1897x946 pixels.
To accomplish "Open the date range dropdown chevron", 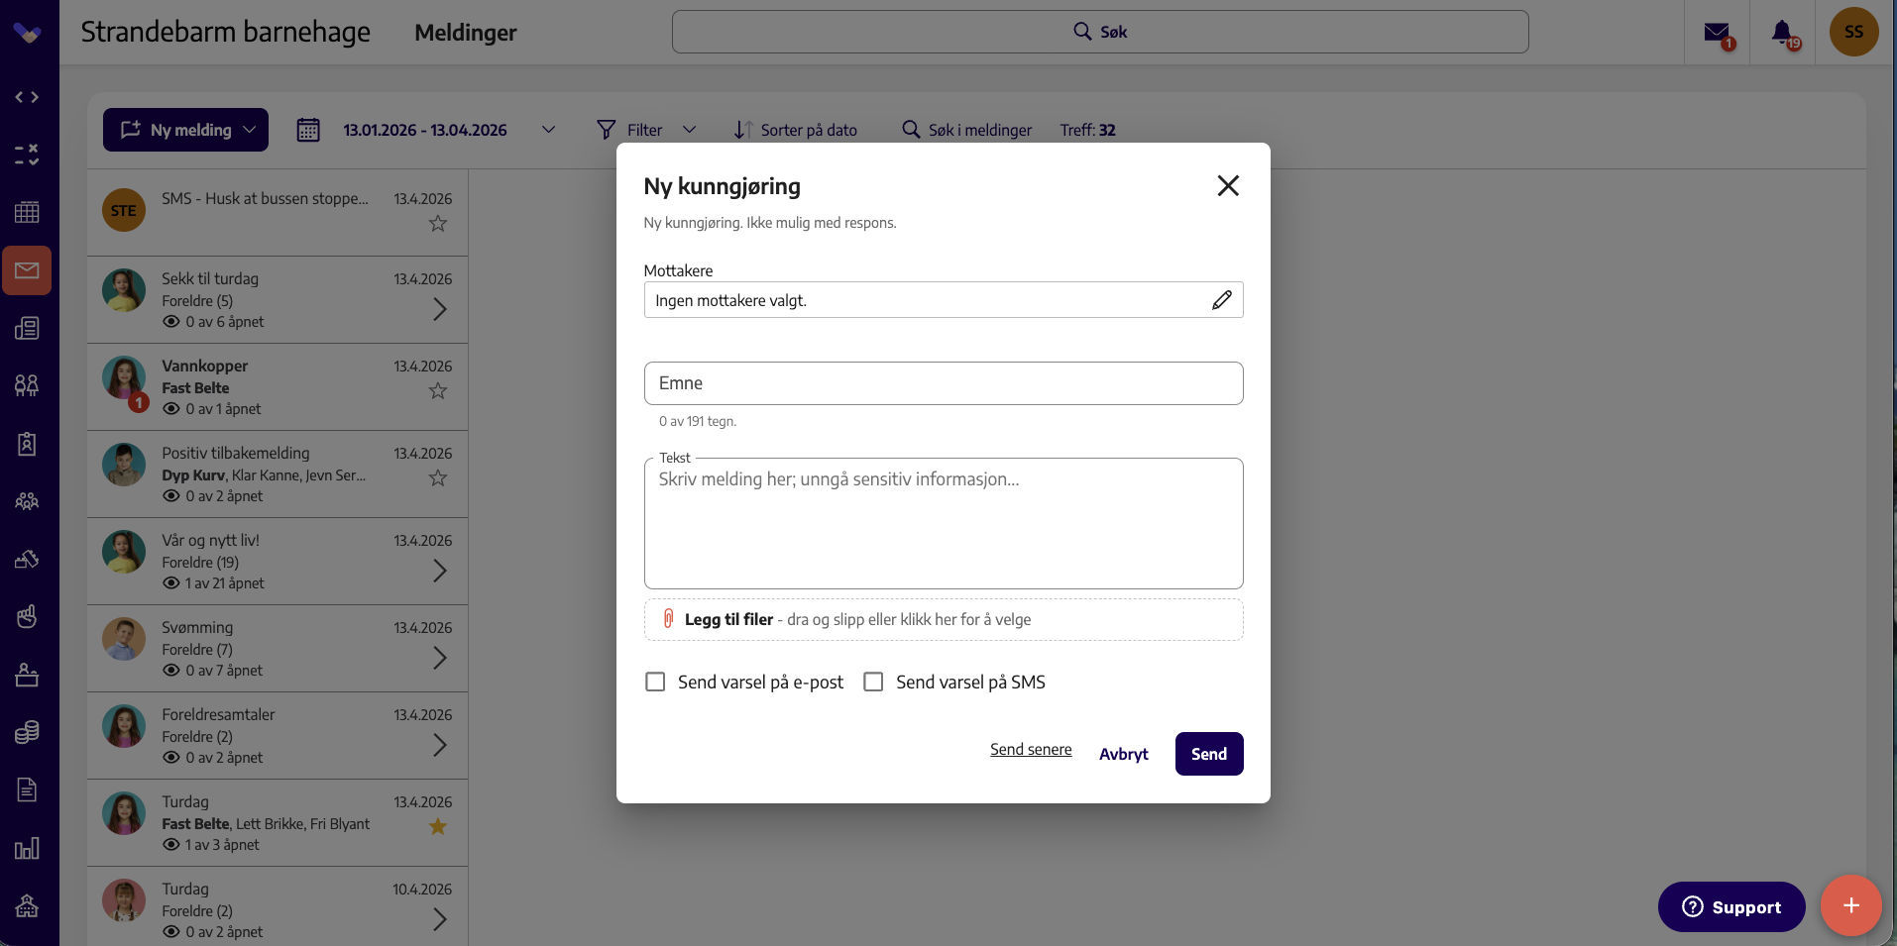I will [x=548, y=130].
